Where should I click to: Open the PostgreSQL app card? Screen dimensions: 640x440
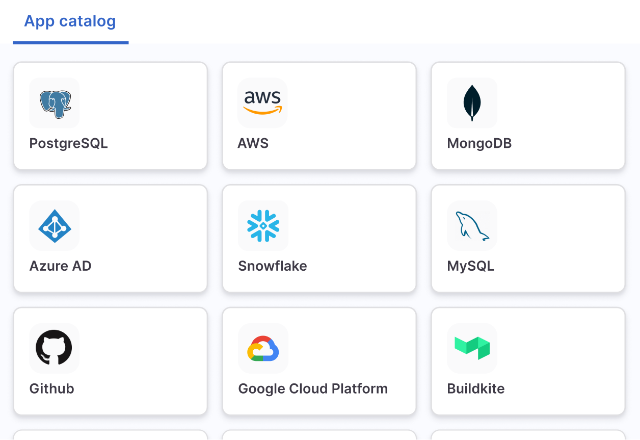tap(111, 116)
